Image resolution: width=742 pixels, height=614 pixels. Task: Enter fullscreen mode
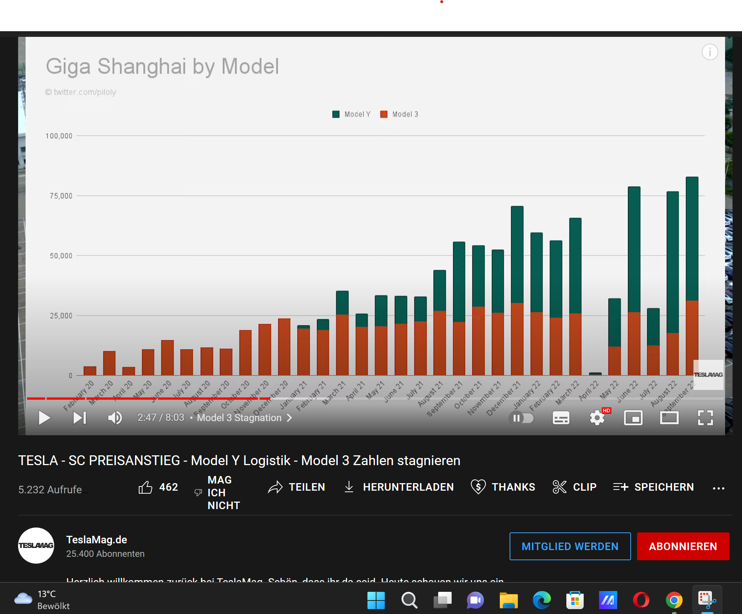click(705, 418)
